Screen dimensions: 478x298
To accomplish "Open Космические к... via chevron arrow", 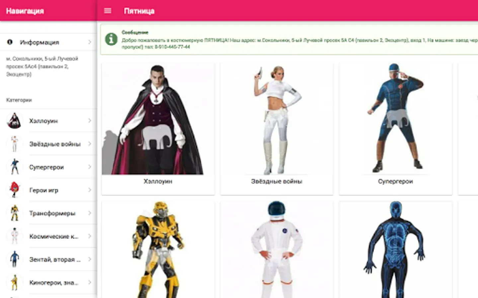I will point(90,236).
